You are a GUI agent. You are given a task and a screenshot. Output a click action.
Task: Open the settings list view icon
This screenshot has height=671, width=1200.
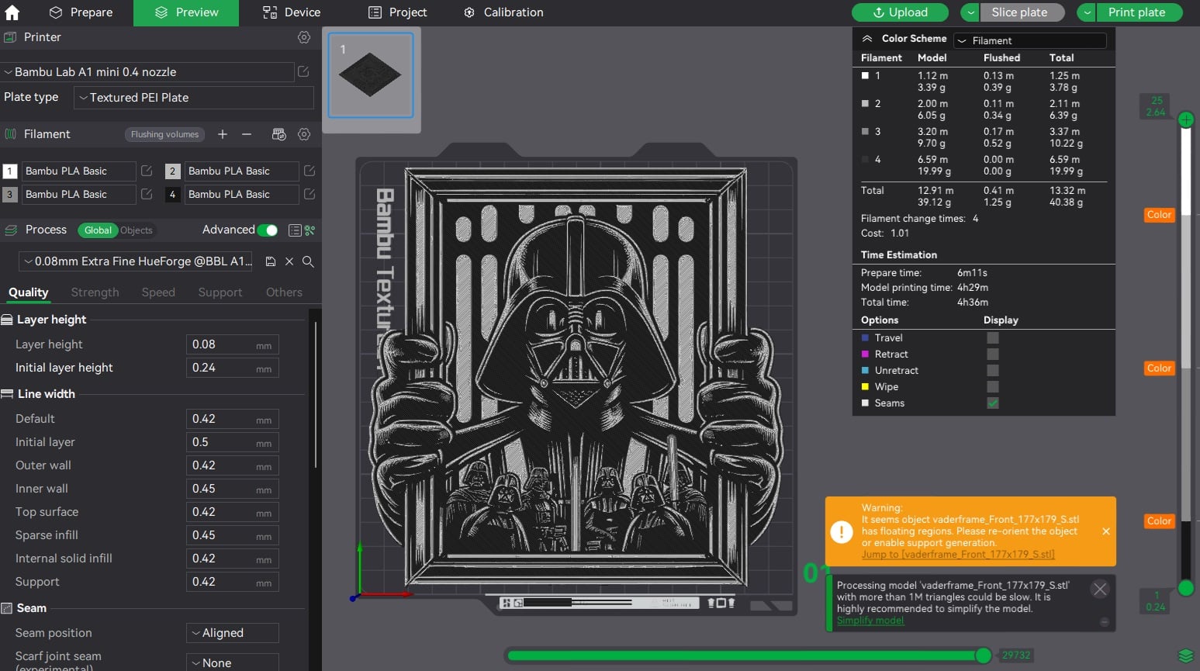coord(295,230)
